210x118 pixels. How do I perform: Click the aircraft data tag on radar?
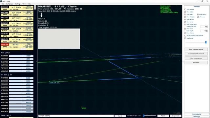click(55, 83)
